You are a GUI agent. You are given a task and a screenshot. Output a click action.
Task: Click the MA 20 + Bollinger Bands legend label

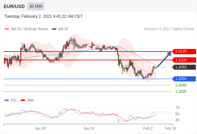(29, 29)
